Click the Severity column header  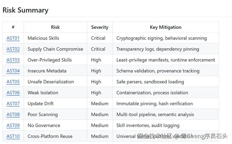99,27
